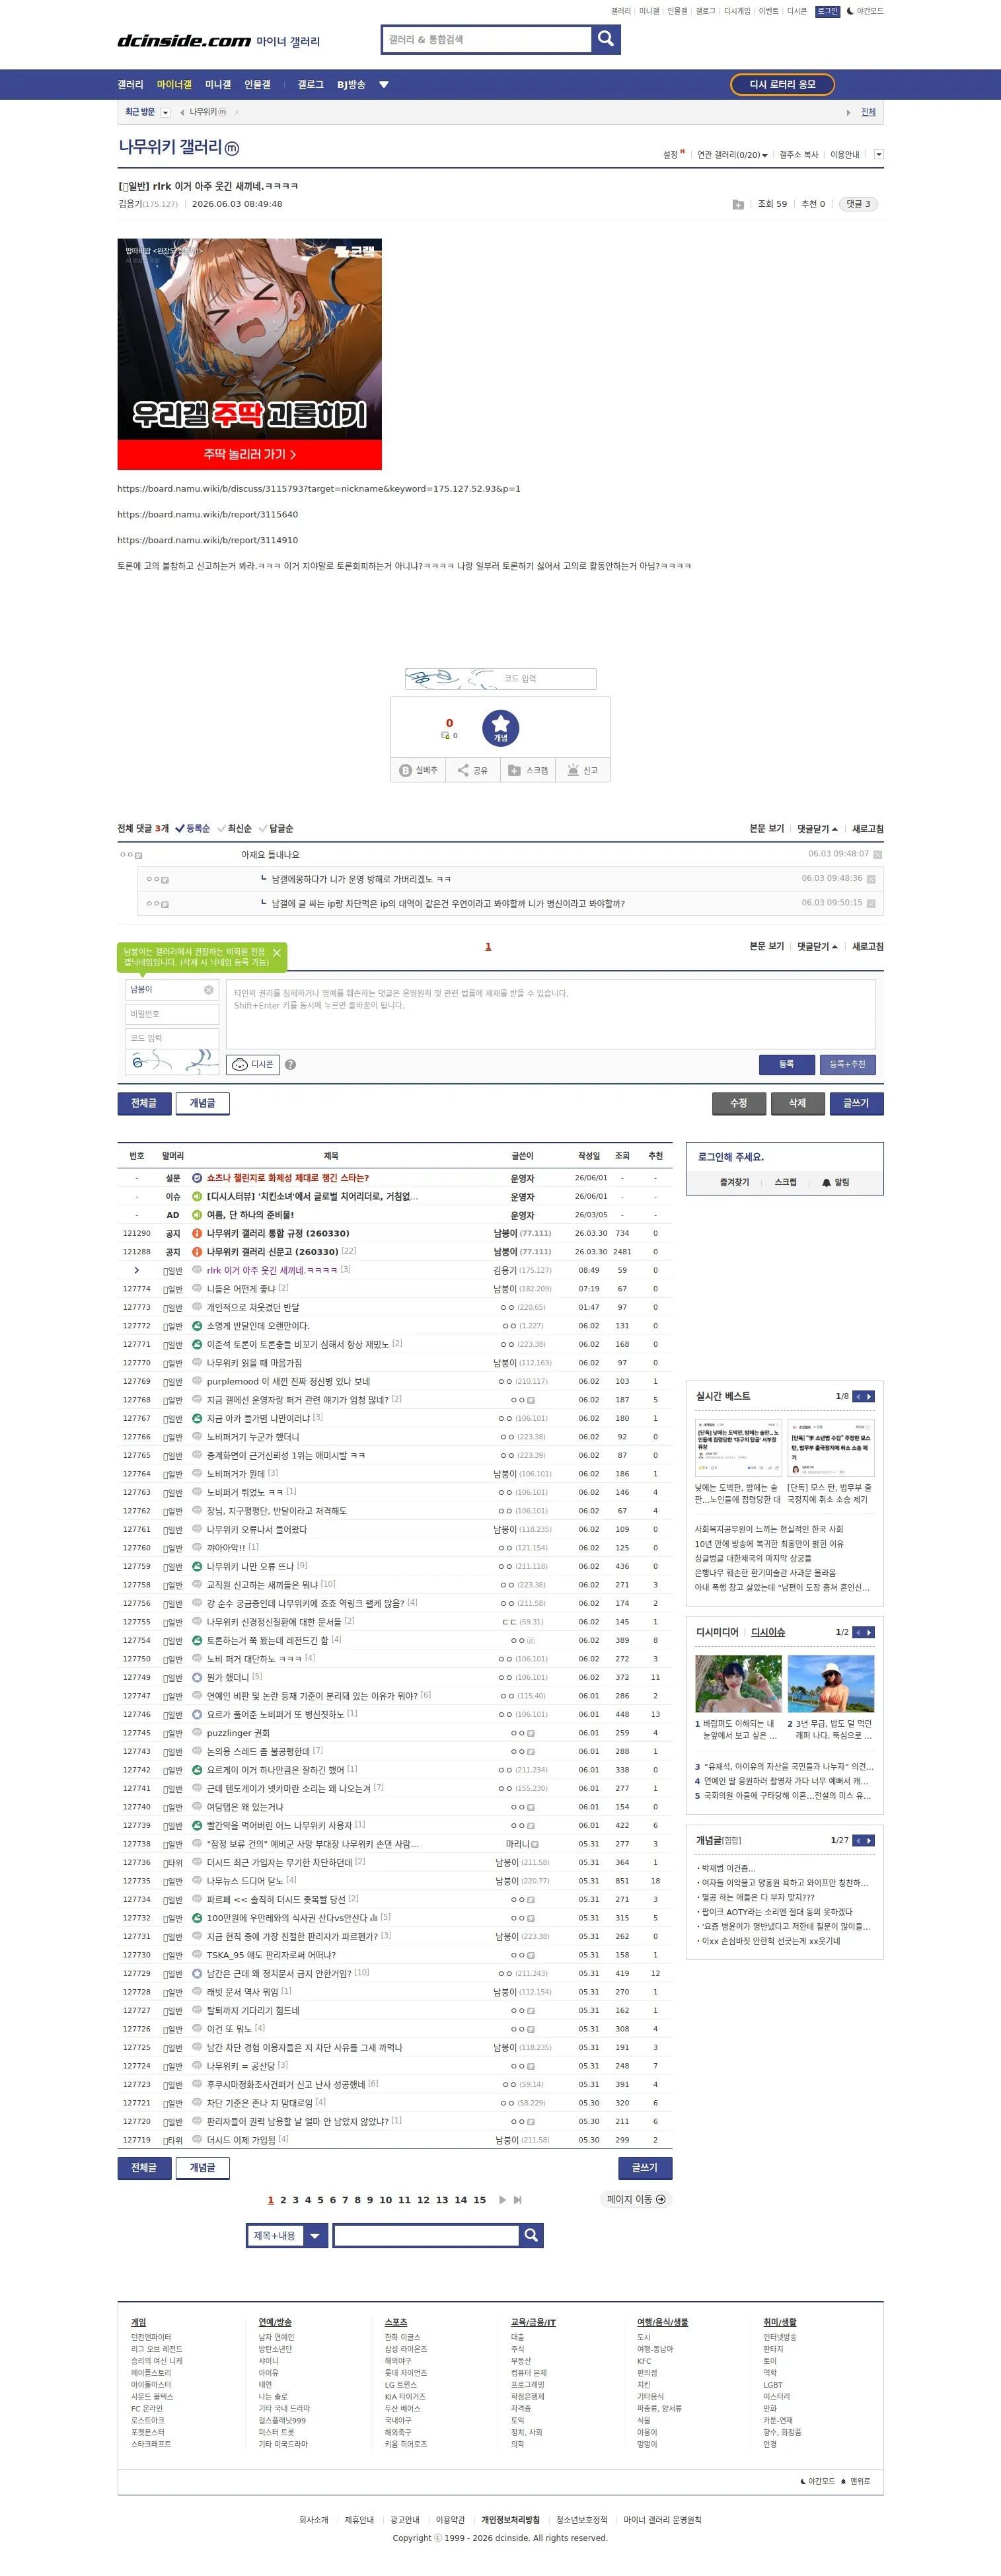This screenshot has width=1001, height=2576.
Task: Go to previous page of 실시간 베스트
Action: [858, 1396]
